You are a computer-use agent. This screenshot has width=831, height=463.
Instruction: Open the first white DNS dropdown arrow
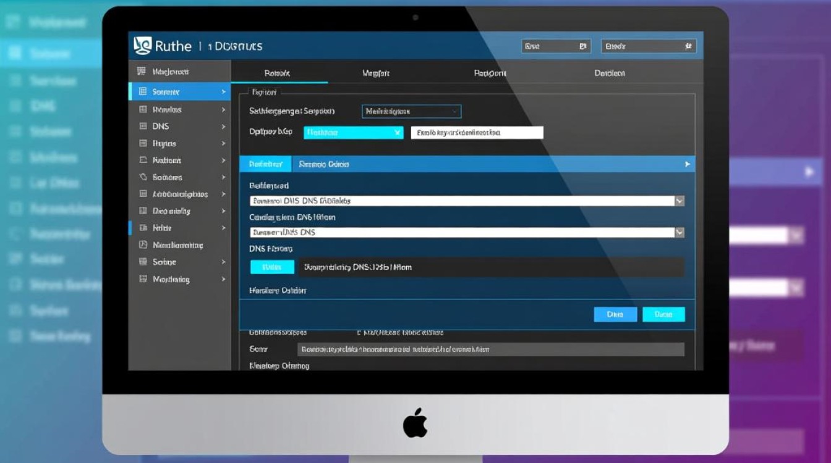pos(680,201)
